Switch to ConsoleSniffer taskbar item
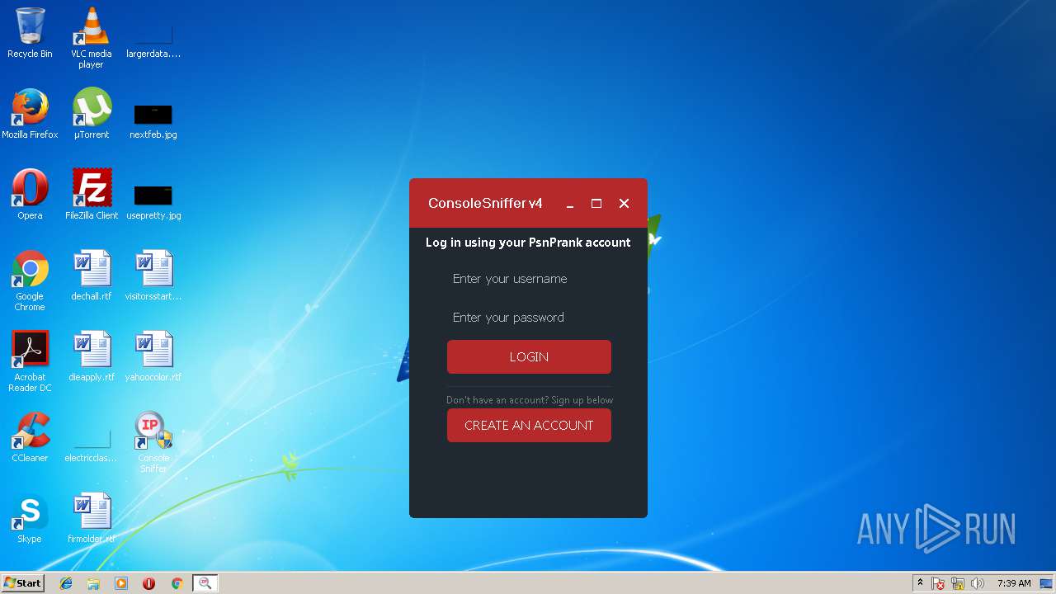The width and height of the screenshot is (1056, 594). click(205, 583)
